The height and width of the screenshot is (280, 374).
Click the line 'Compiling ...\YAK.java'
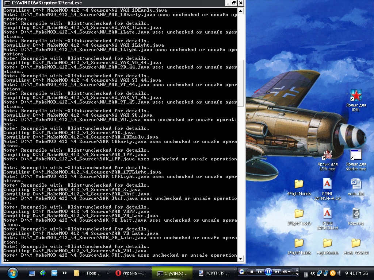pyautogui.click(x=69, y=133)
